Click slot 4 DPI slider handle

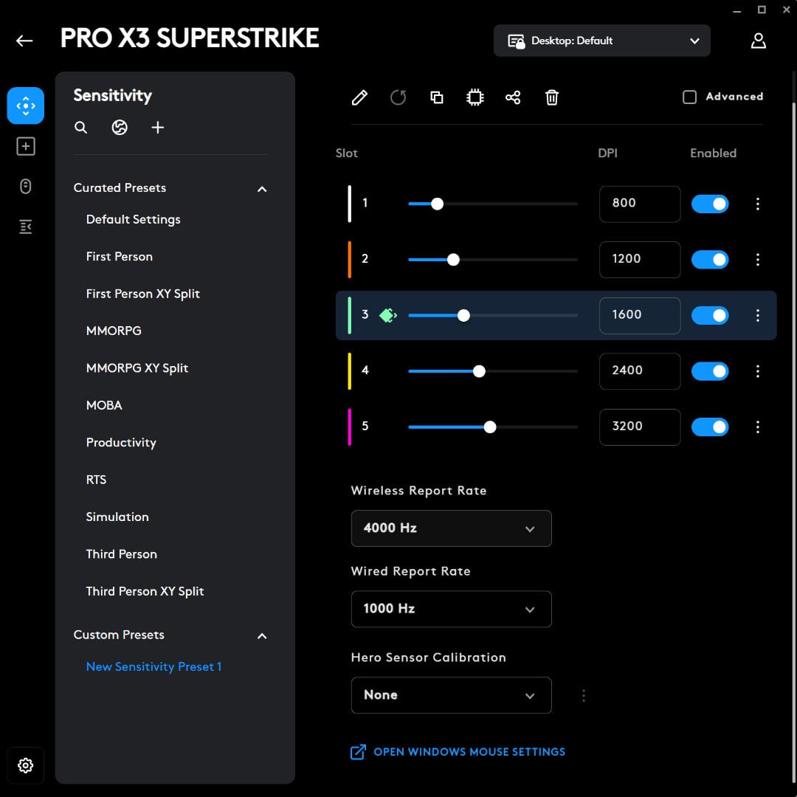pos(479,371)
